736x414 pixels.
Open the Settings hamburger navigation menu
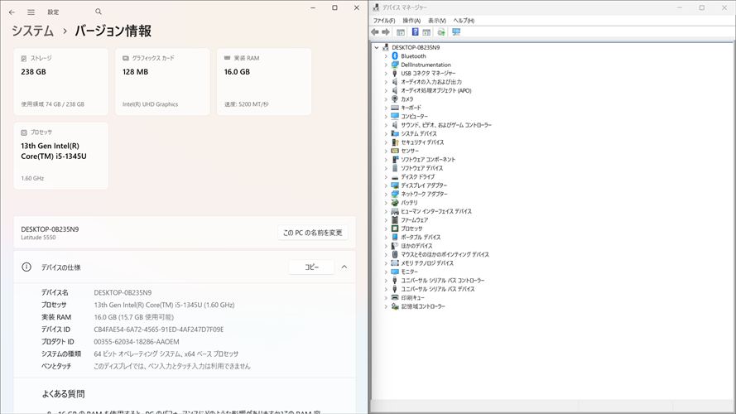31,12
